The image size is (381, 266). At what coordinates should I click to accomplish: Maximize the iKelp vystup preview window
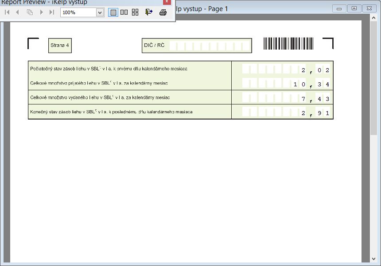(354, 8)
